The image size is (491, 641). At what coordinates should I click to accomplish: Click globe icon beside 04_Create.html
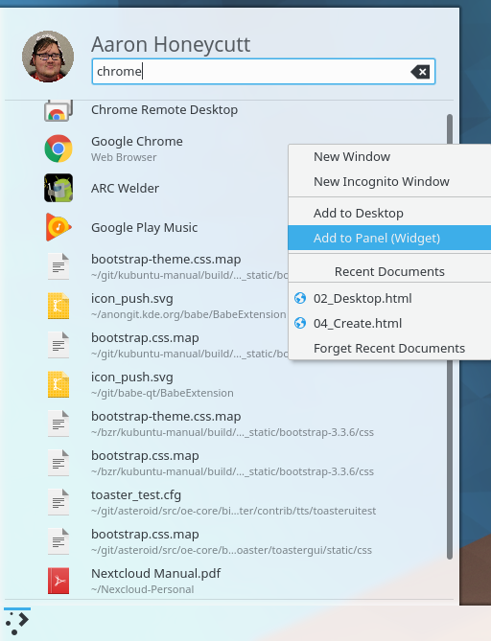[300, 323]
